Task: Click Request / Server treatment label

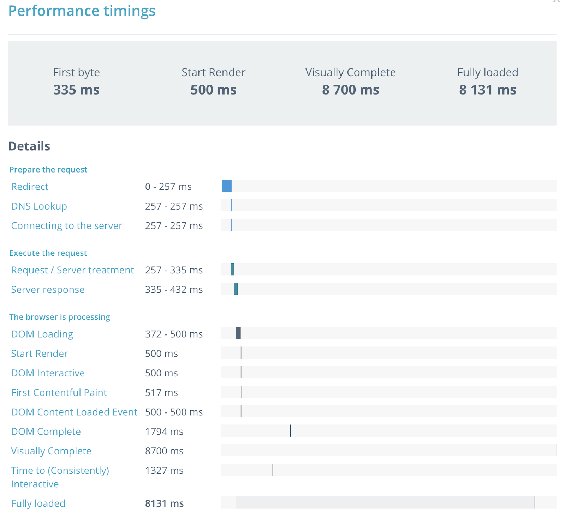Action: pos(72,270)
